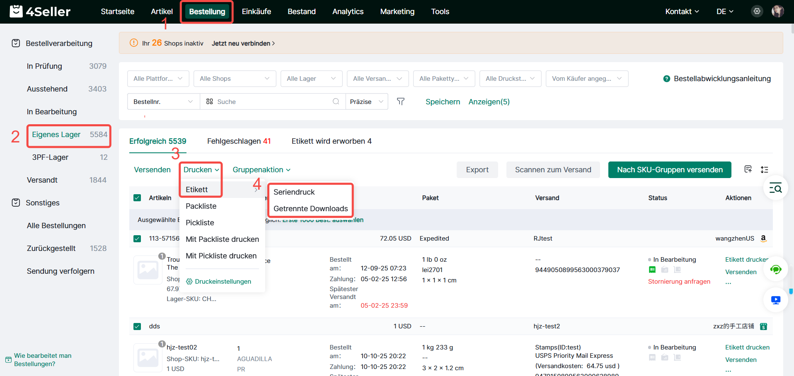Viewport: 794px width, 376px height.
Task: Click the row height list icon
Action: pyautogui.click(x=765, y=169)
